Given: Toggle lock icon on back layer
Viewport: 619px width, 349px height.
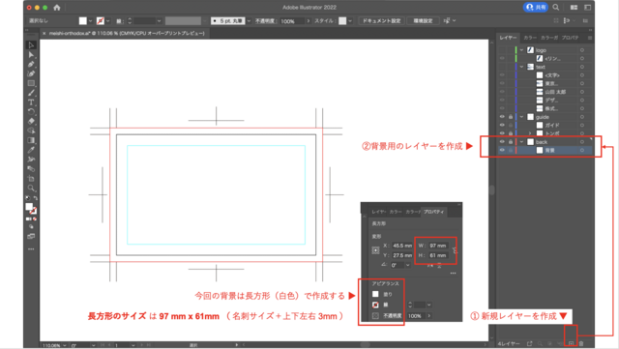Looking at the screenshot, I should coord(511,142).
